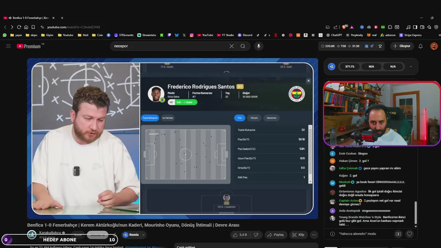Open the browser extensions puzzle icon
Viewport: 441px width, 248px height.
tap(390, 27)
